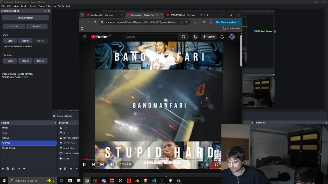Open Chrome media controls icon
The height and width of the screenshot is (184, 328).
click(x=204, y=22)
